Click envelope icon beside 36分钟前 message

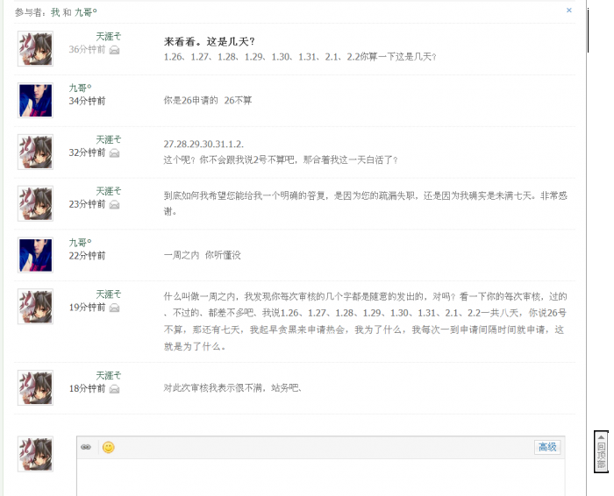pos(114,50)
